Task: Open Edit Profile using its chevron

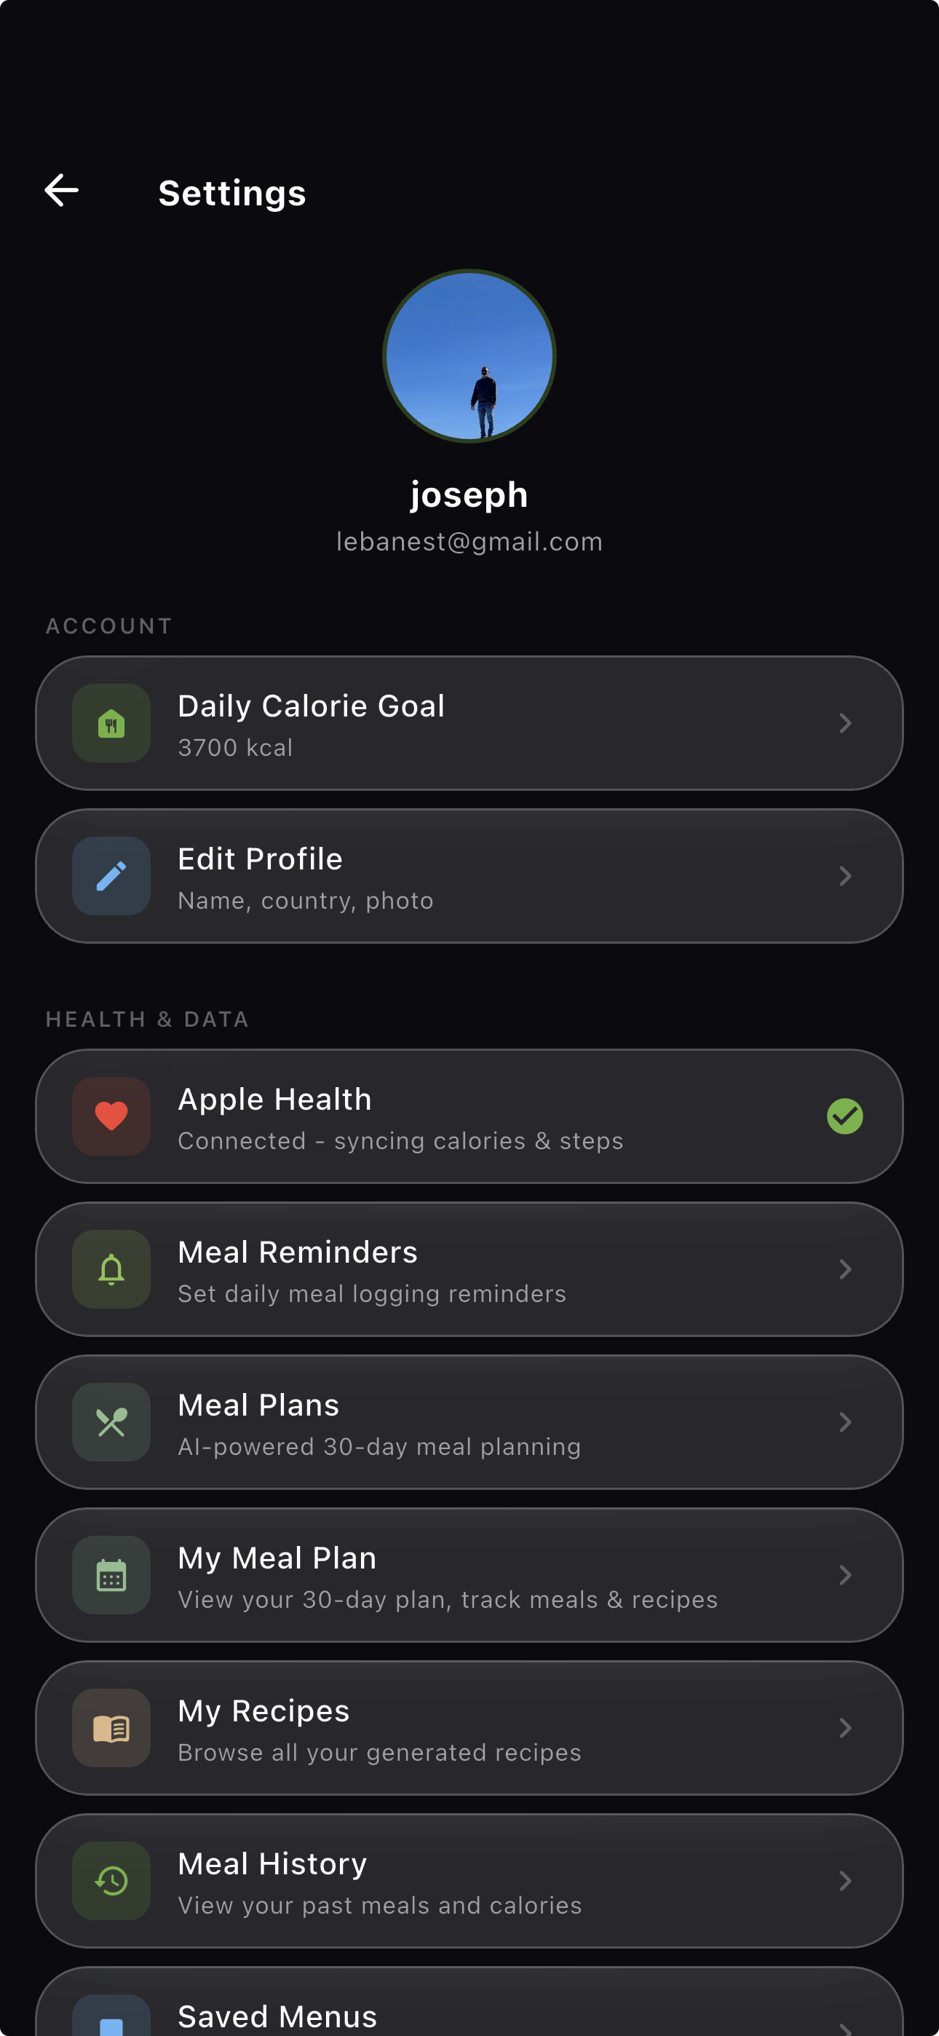Action: (x=844, y=876)
